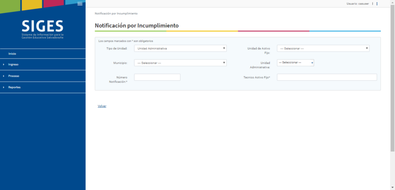Toggle the sidebar hamburger menu icon
The width and height of the screenshot is (395, 190).
click(80, 4)
